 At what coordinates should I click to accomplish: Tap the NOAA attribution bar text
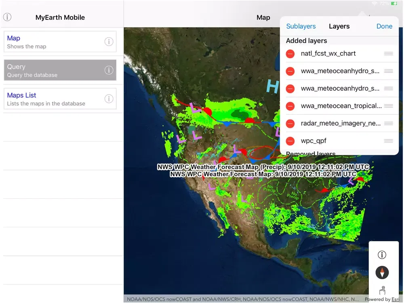[x=243, y=299]
